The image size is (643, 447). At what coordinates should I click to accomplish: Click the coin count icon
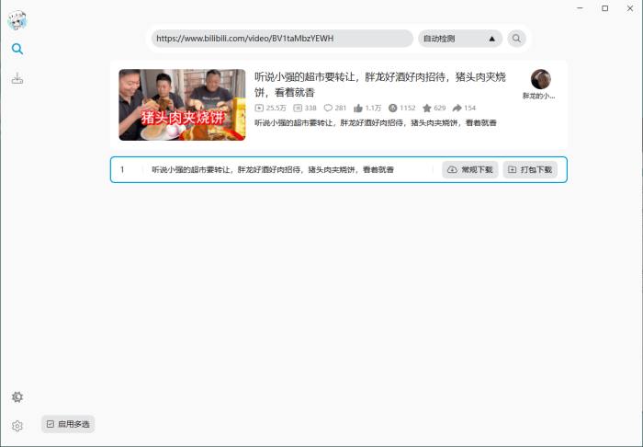pyautogui.click(x=393, y=108)
